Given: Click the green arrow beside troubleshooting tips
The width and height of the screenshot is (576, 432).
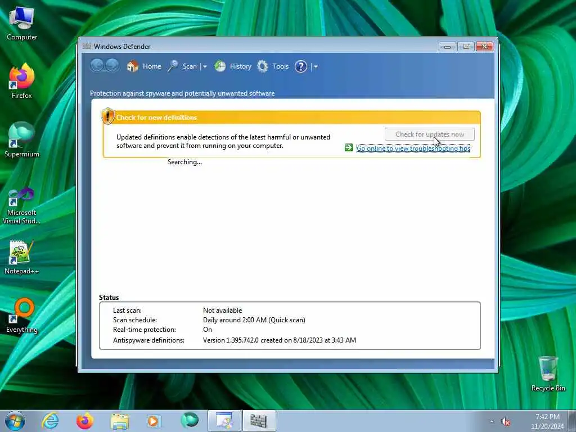Looking at the screenshot, I should 349,148.
